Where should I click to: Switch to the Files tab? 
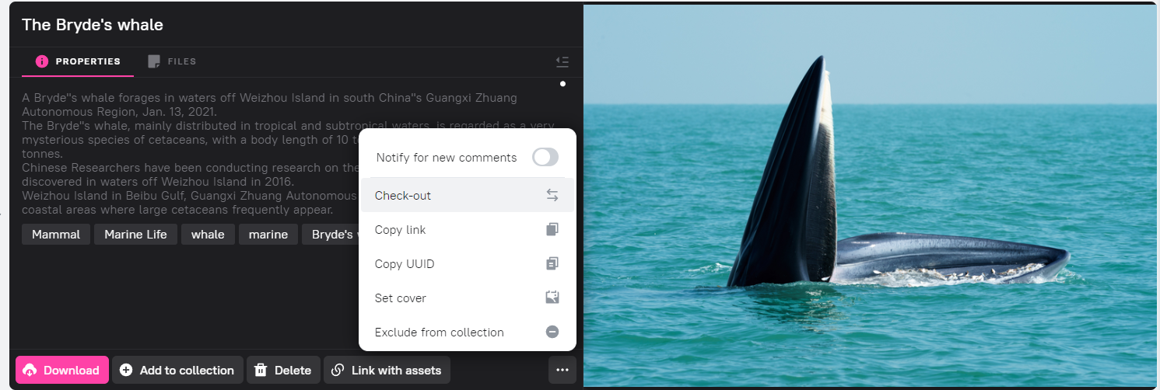(172, 61)
